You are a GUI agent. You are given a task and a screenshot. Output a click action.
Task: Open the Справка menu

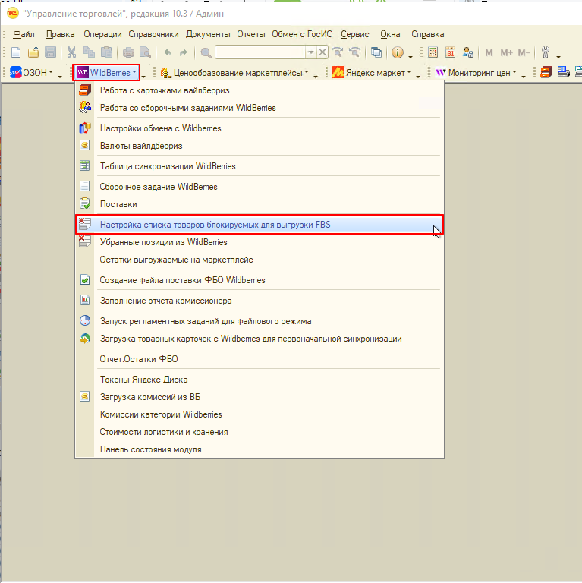[x=427, y=34]
